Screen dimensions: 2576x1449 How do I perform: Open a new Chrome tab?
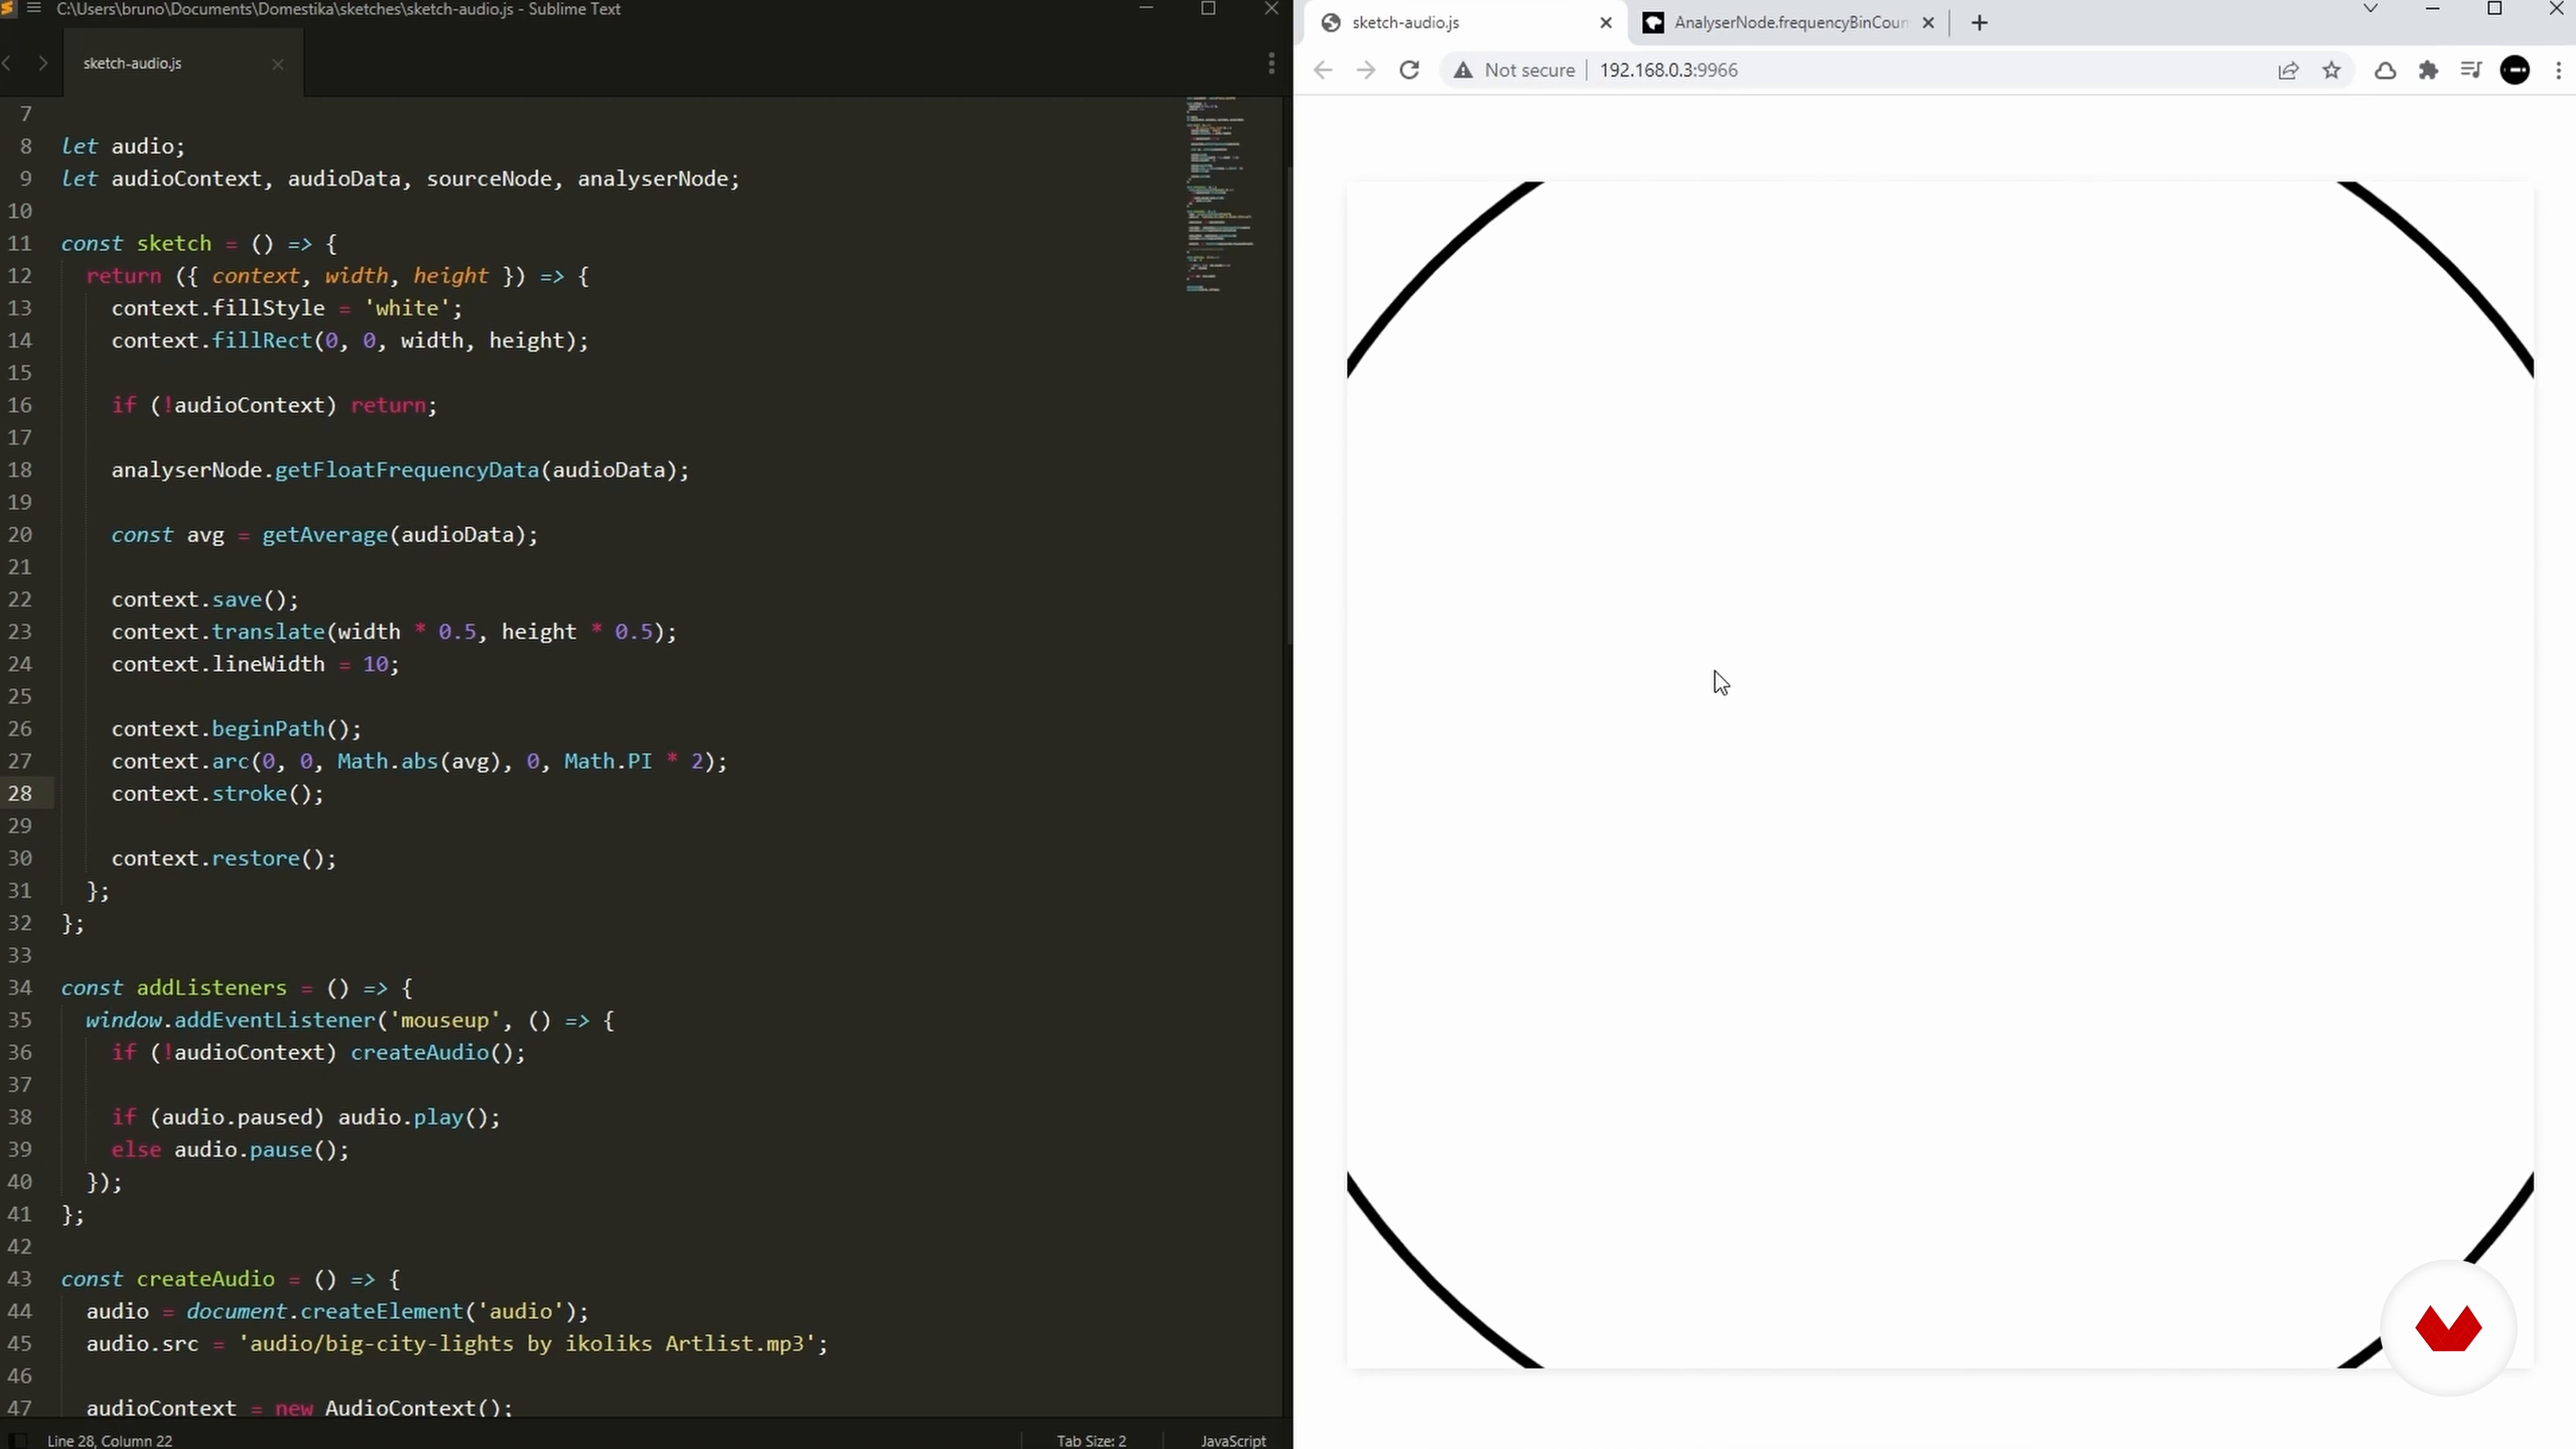point(1980,23)
